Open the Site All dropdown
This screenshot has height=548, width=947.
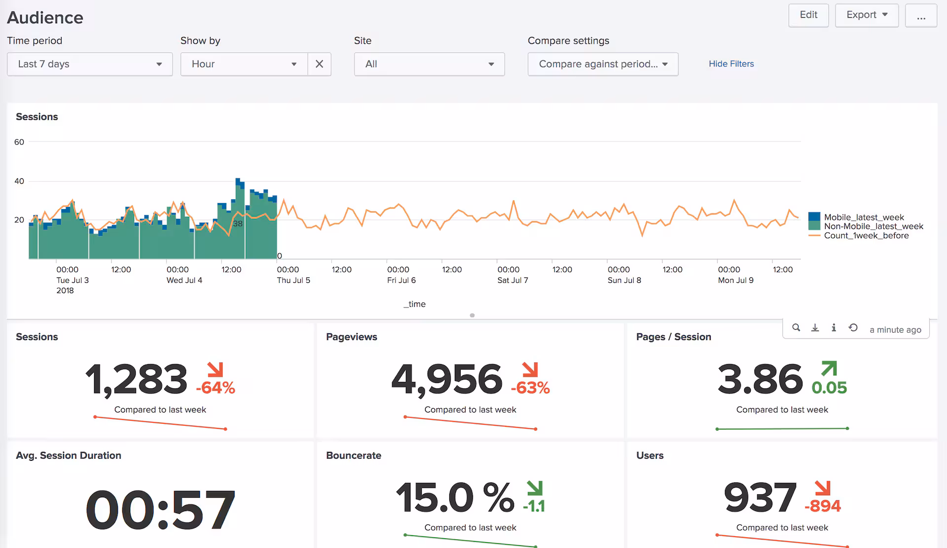point(429,64)
